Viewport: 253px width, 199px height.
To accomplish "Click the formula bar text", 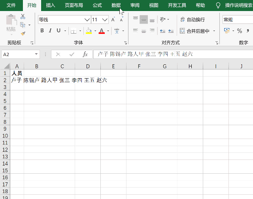I will tap(145, 54).
